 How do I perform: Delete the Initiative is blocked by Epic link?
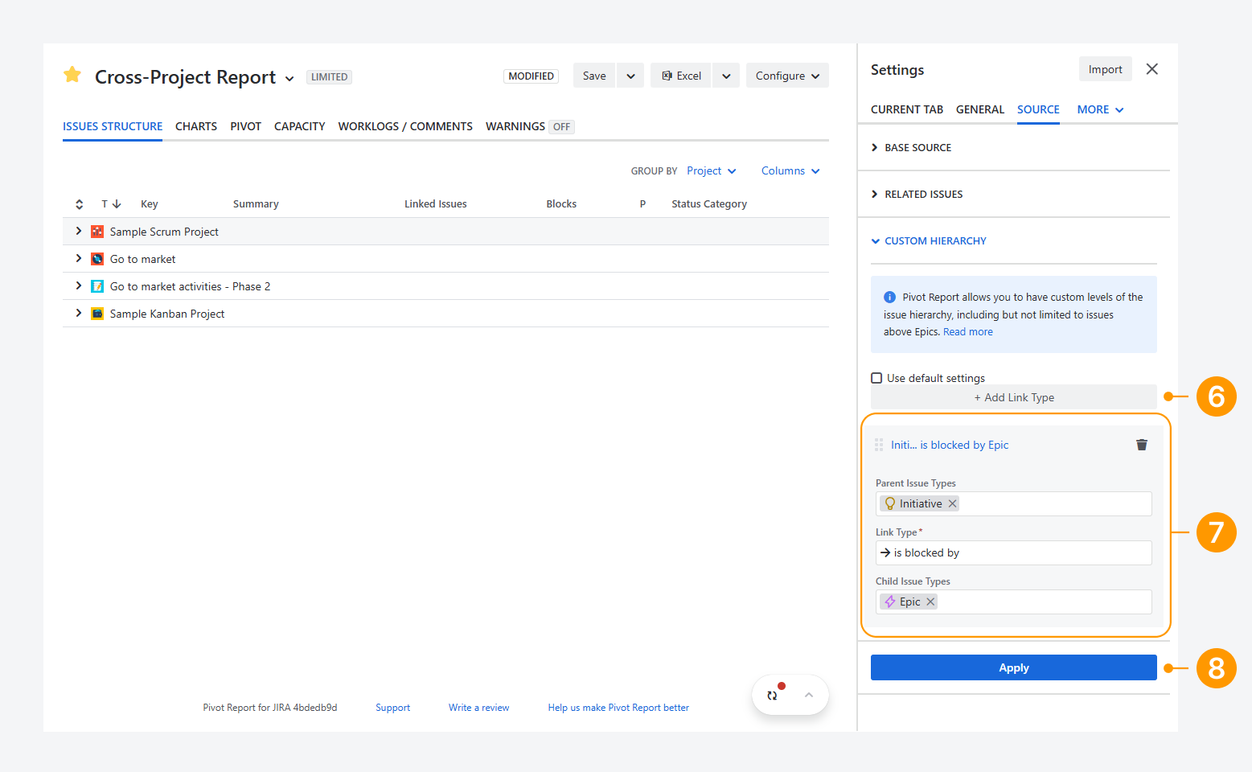tap(1142, 445)
